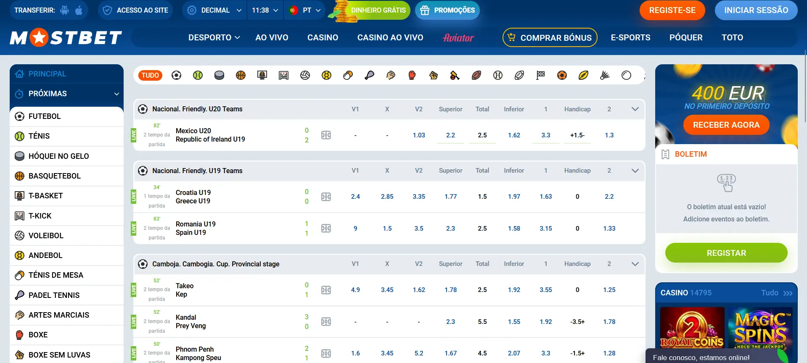The width and height of the screenshot is (807, 363).
Task: Click the INICIAR SESSÃO button
Action: tap(756, 10)
